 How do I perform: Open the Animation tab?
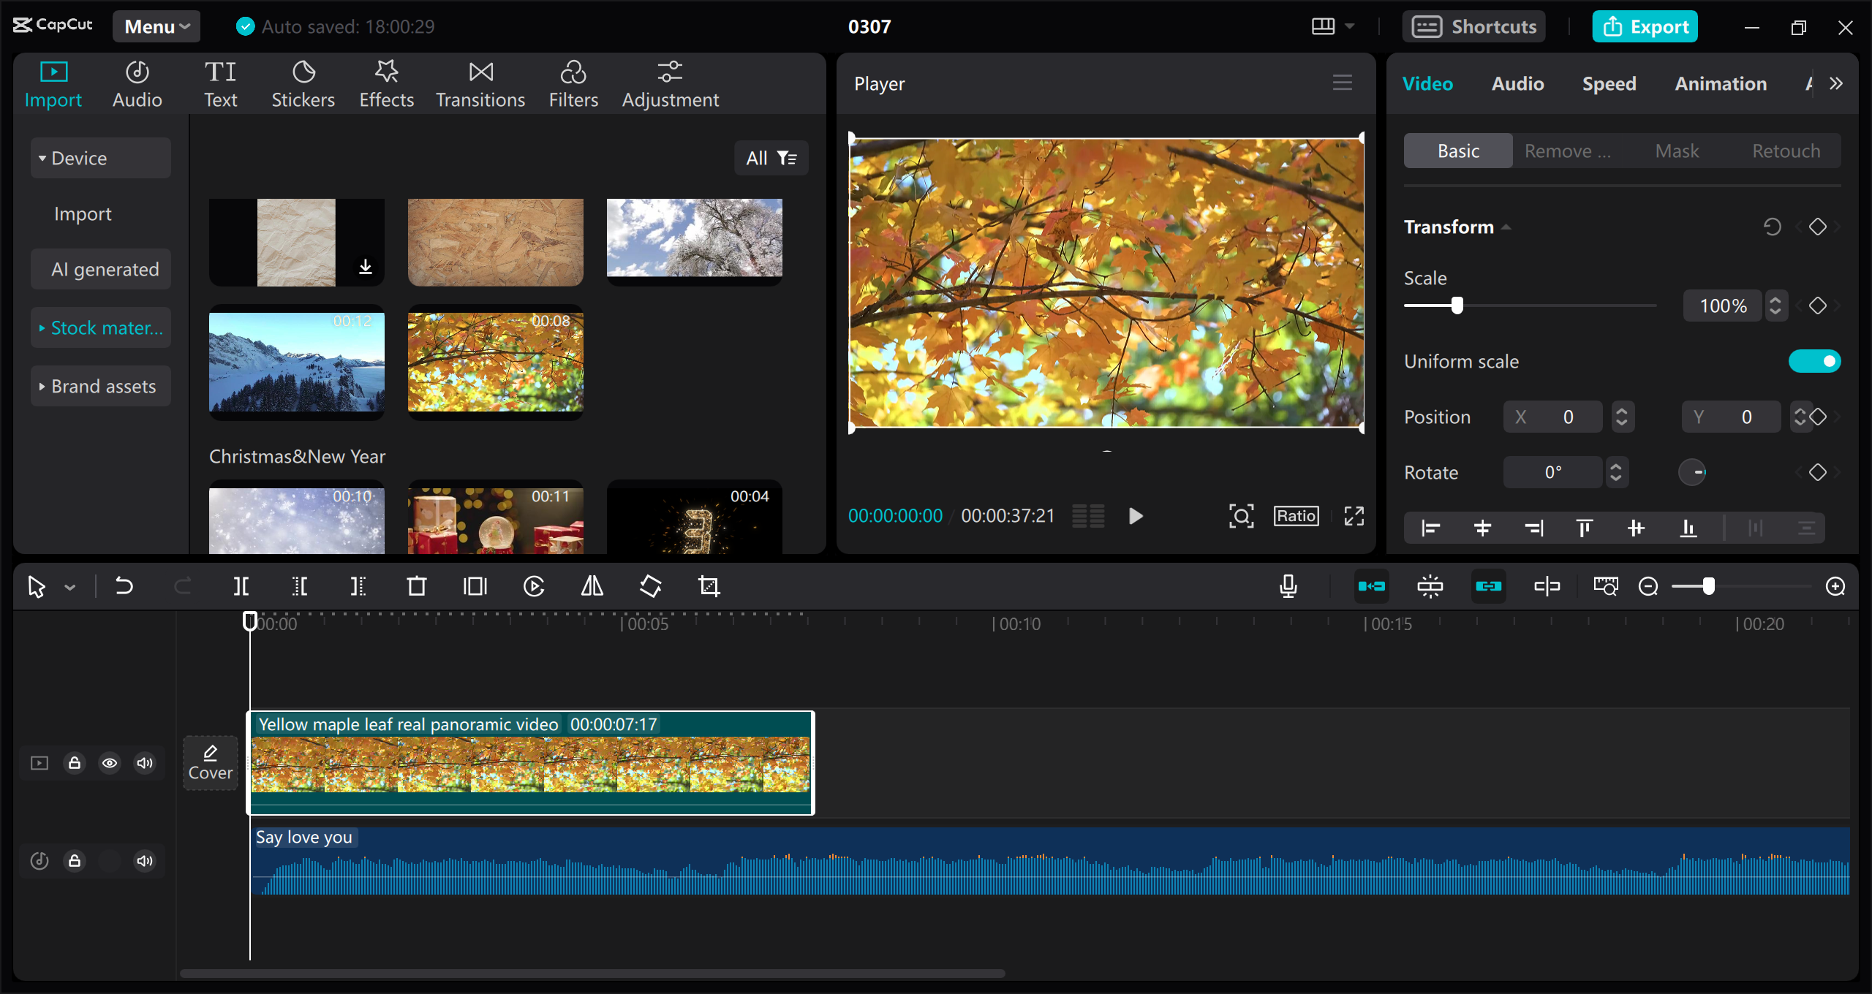[x=1720, y=83]
